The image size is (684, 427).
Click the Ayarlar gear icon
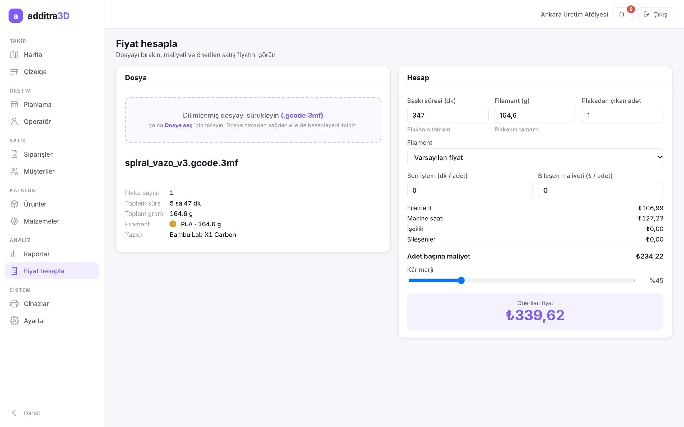pos(14,321)
